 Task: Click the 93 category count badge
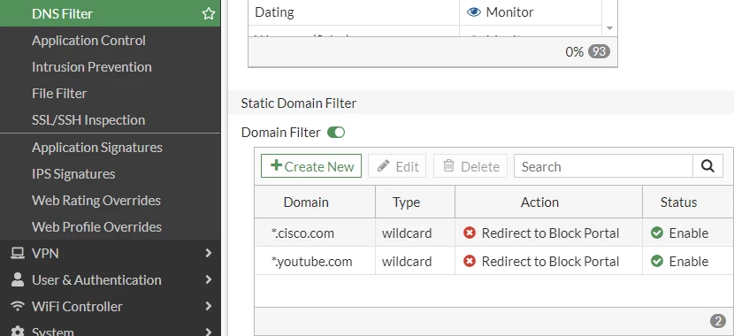(600, 51)
